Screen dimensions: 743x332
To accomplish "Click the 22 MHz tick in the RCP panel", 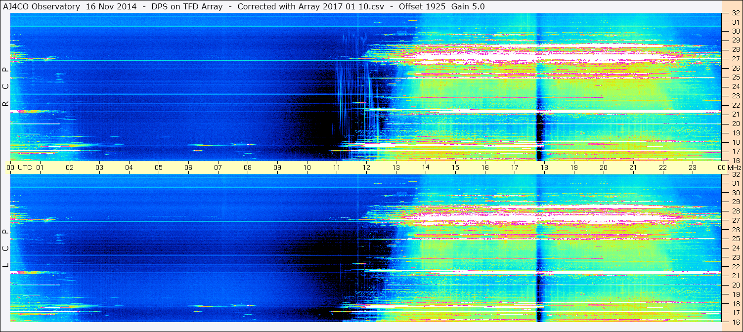I will [735, 105].
